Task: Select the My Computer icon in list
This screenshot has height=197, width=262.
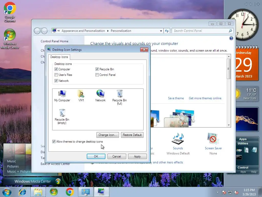Action: point(62,96)
